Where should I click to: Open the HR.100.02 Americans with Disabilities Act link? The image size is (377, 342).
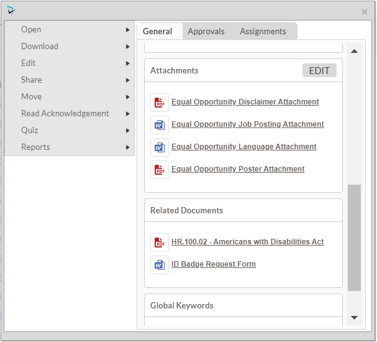(x=247, y=242)
